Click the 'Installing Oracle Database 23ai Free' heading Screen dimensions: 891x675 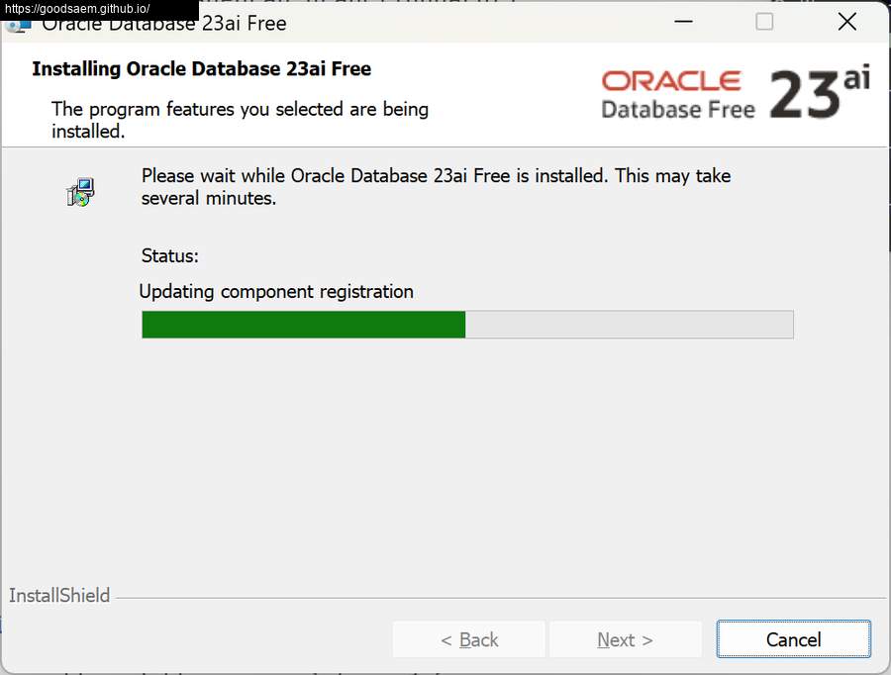coord(202,68)
